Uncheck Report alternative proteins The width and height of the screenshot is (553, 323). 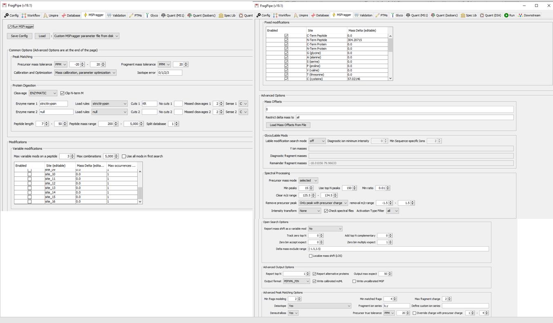point(314,274)
